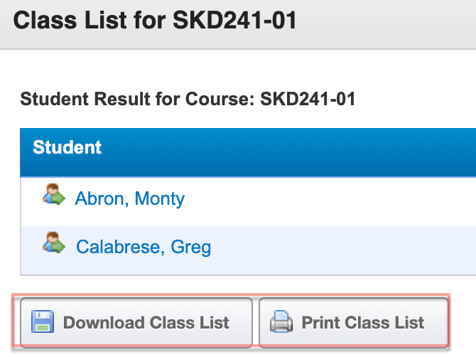
Task: Click the 'Greg' first name text
Action: click(x=190, y=247)
